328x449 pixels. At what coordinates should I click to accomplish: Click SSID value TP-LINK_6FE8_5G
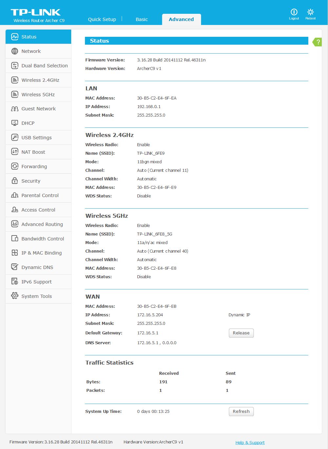point(154,234)
